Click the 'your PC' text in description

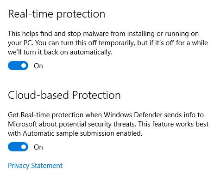click(x=20, y=43)
